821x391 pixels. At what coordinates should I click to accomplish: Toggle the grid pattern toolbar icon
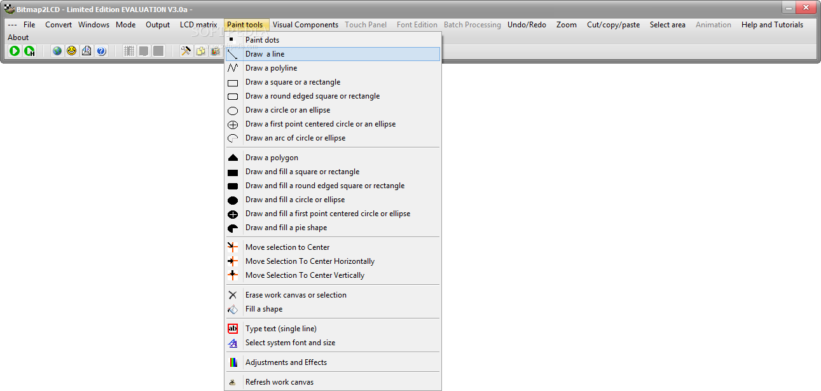tap(129, 51)
